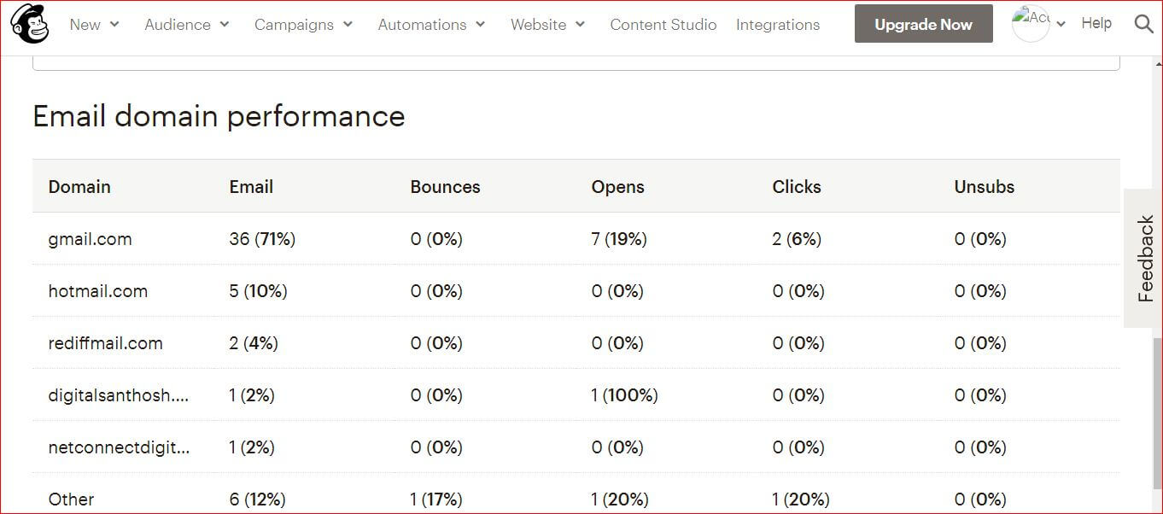Select the gmail.com domain row
The height and width of the screenshot is (514, 1163).
576,239
